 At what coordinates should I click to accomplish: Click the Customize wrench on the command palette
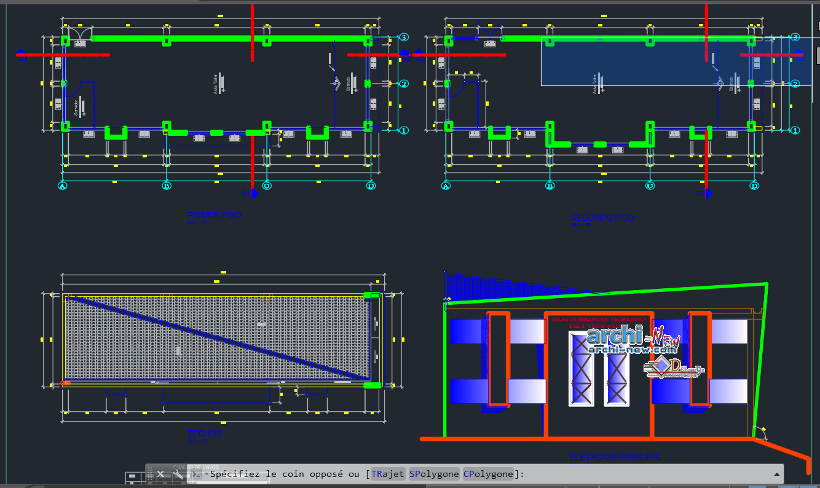176,474
